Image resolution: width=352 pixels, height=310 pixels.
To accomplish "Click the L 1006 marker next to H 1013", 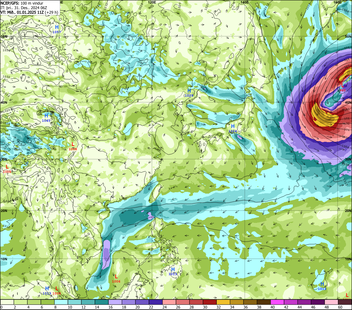I will [x=57, y=291].
